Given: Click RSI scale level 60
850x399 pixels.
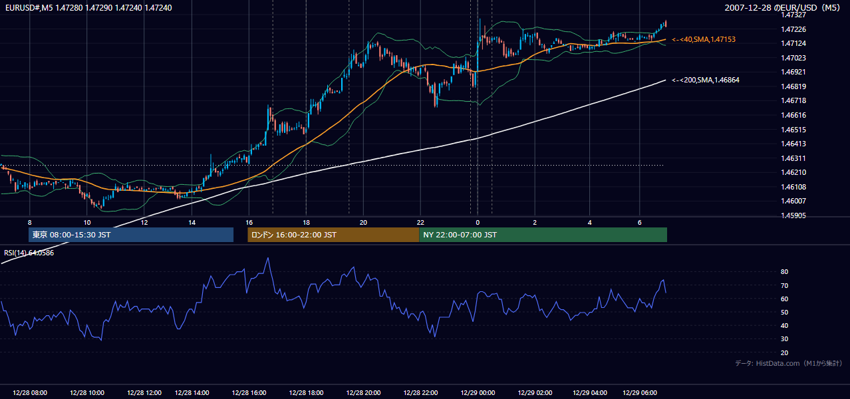Looking at the screenshot, I should [785, 299].
